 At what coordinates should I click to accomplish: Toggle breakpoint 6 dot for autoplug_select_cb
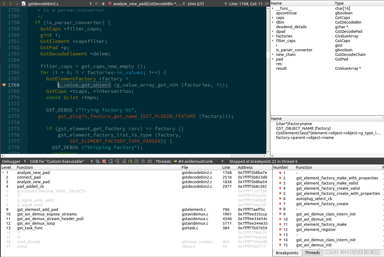280,199
